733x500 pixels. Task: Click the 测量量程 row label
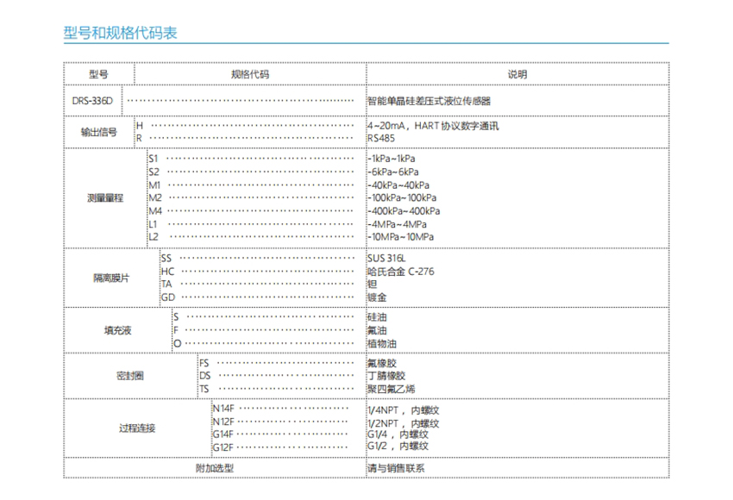click(x=105, y=198)
